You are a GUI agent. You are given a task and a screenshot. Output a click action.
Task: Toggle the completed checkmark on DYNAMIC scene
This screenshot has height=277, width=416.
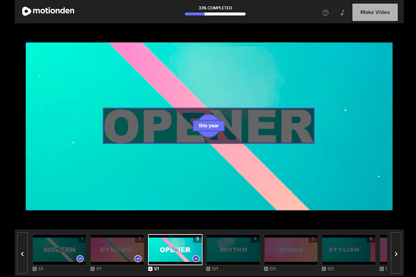[138, 258]
